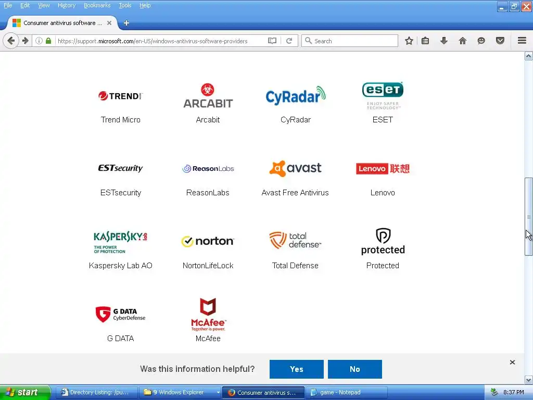Click the Norton logo
This screenshot has width=533, height=400.
[x=208, y=241]
